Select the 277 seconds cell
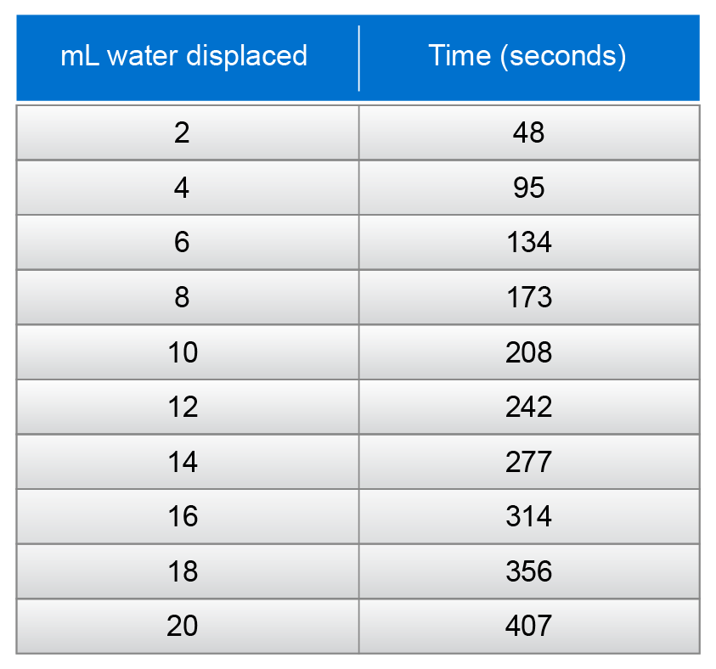The height and width of the screenshot is (669, 716). coord(528,462)
